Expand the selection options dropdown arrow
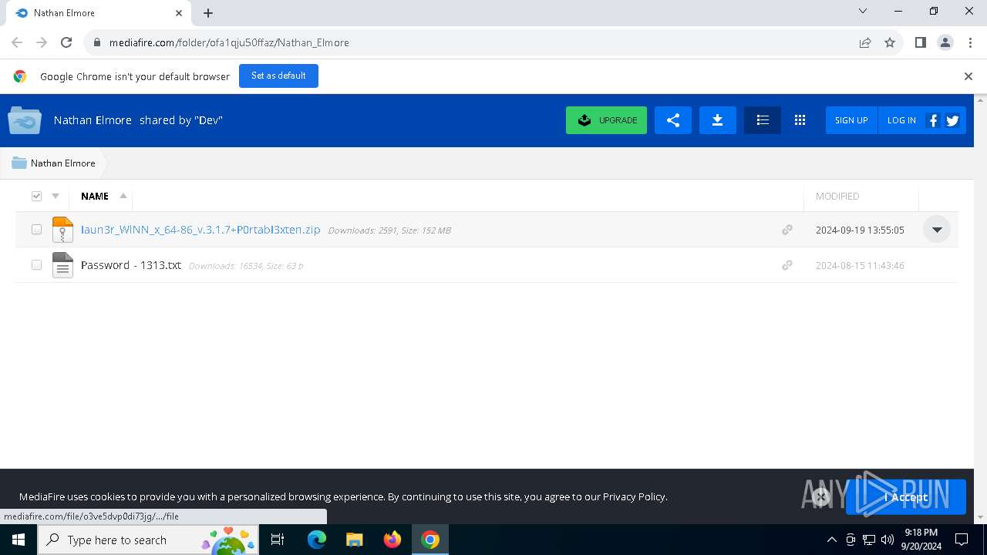This screenshot has height=555, width=987. pyautogui.click(x=56, y=196)
